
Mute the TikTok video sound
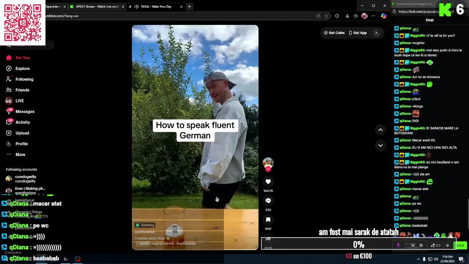point(138,31)
